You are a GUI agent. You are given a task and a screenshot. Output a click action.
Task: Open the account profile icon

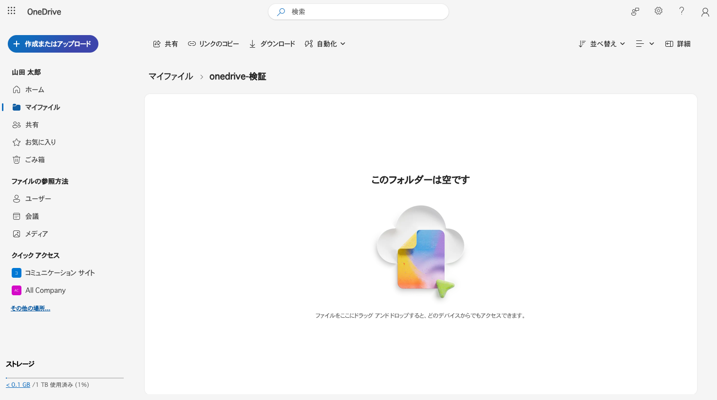[705, 12]
